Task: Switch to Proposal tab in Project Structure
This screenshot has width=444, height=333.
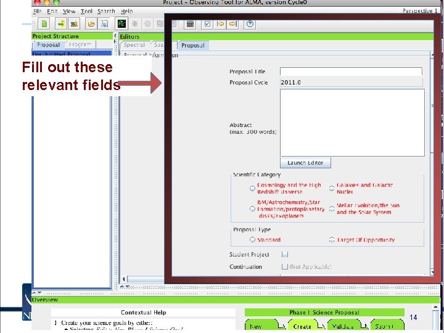Action: coord(49,45)
